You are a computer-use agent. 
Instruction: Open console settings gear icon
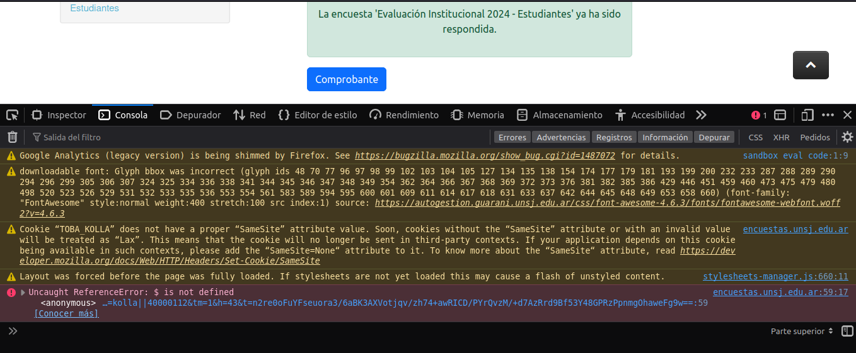pos(847,137)
